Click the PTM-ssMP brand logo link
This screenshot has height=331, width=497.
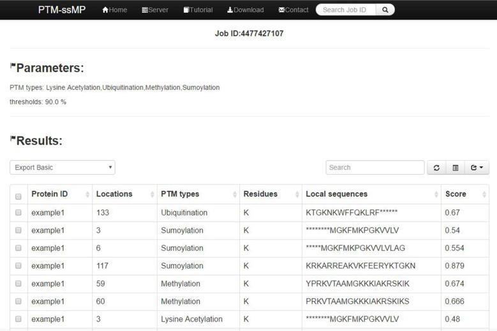(62, 10)
